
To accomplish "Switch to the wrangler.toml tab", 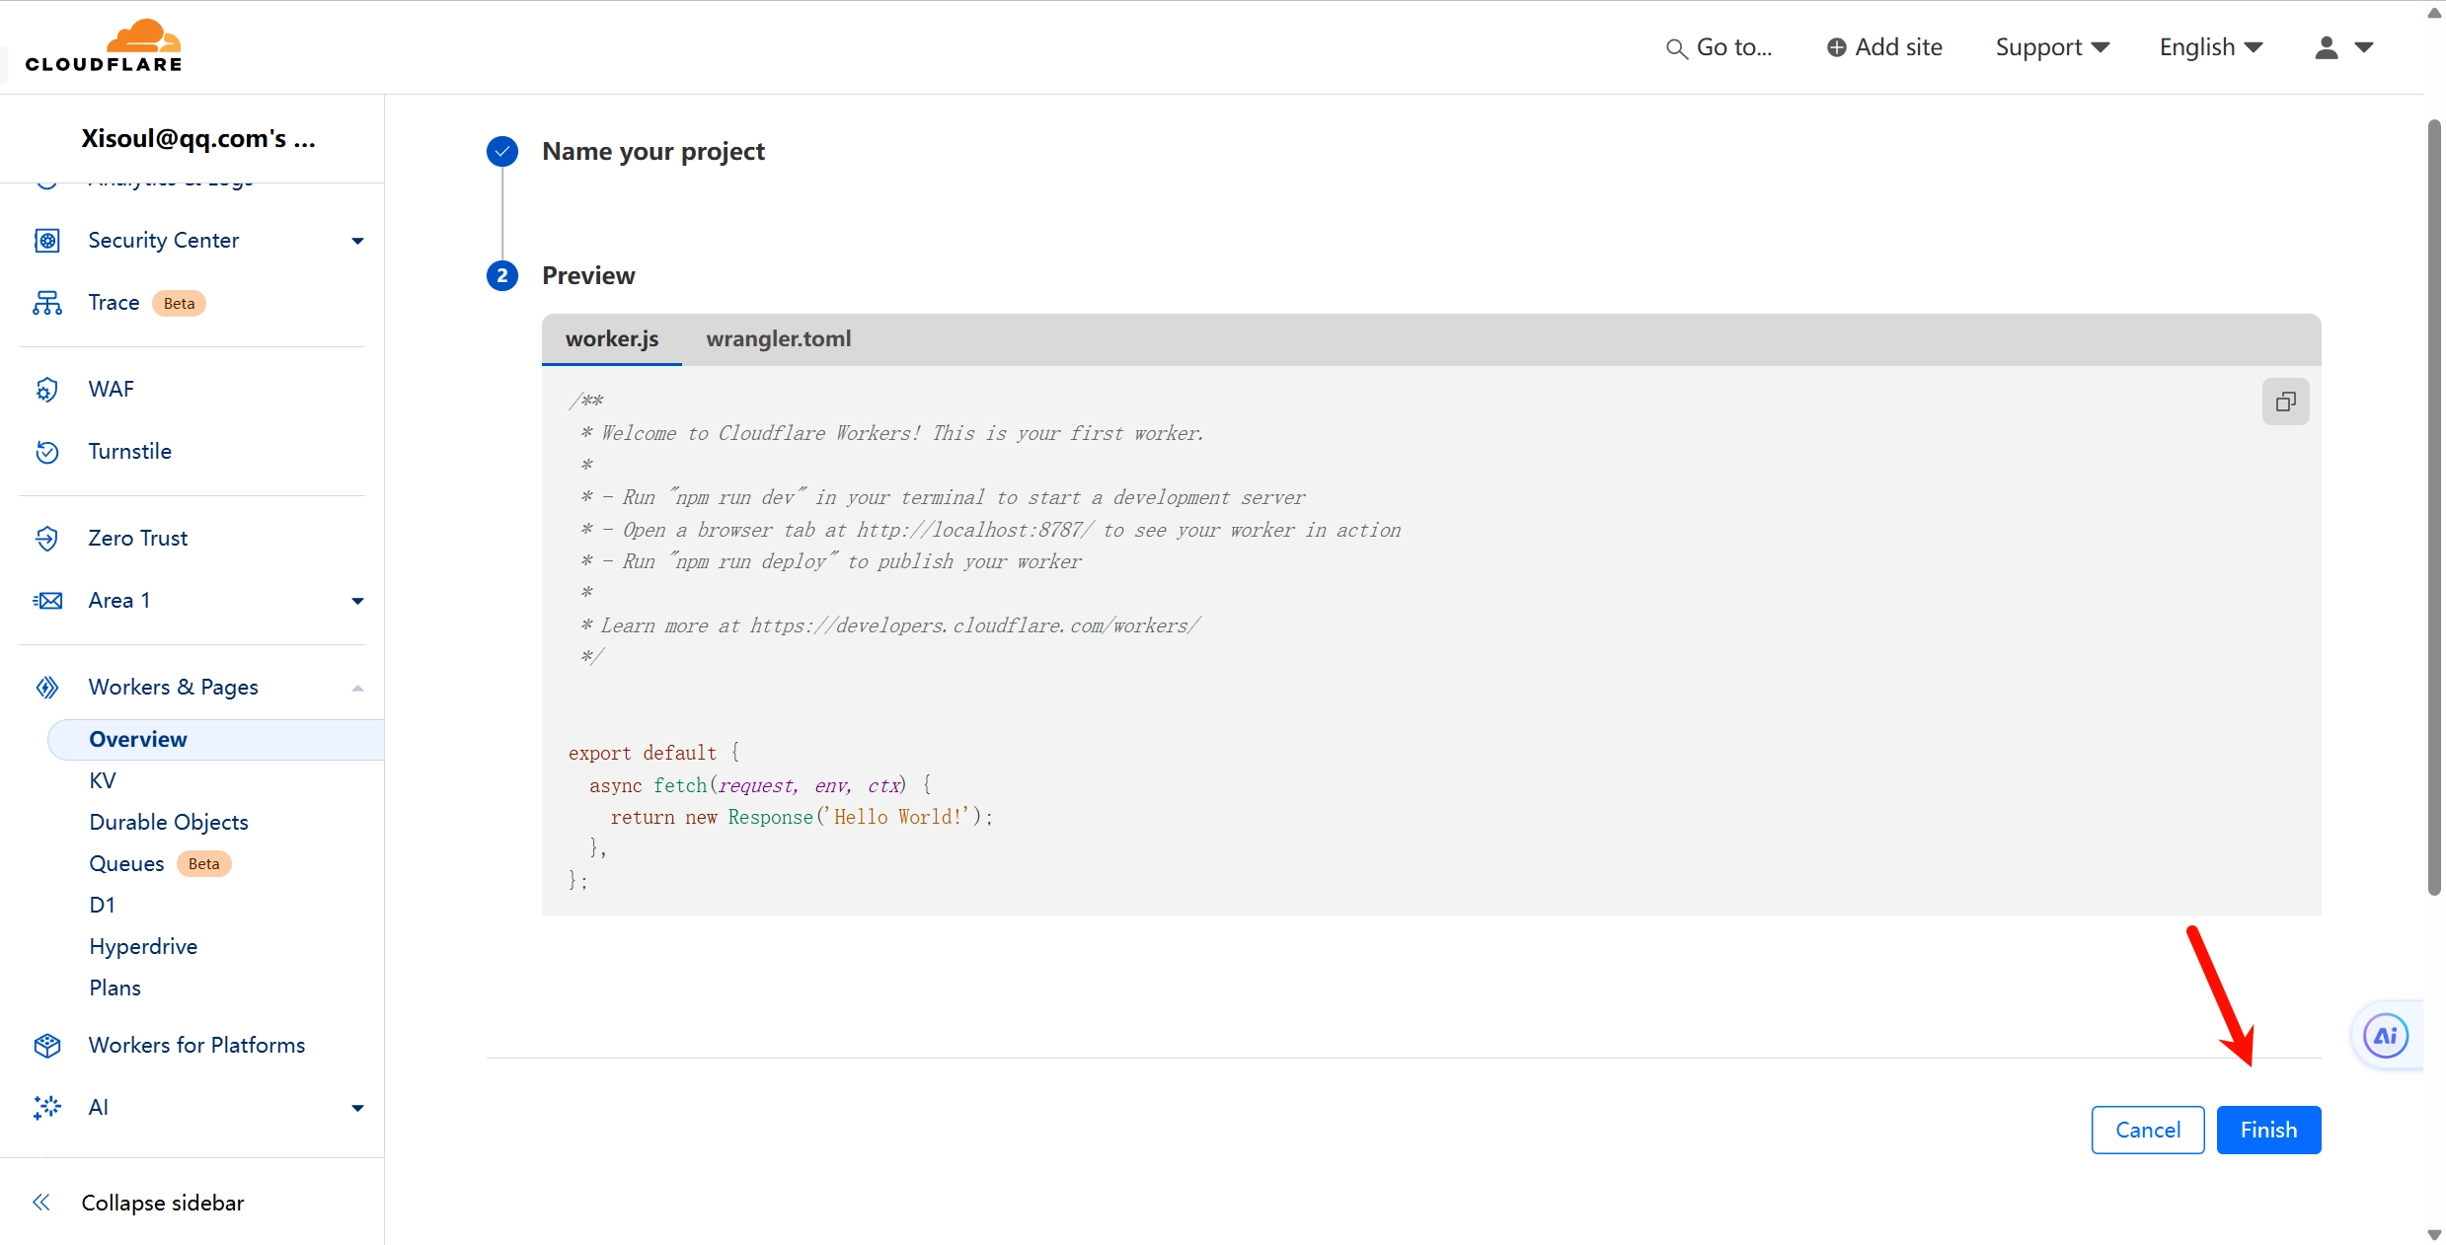I will (x=779, y=338).
